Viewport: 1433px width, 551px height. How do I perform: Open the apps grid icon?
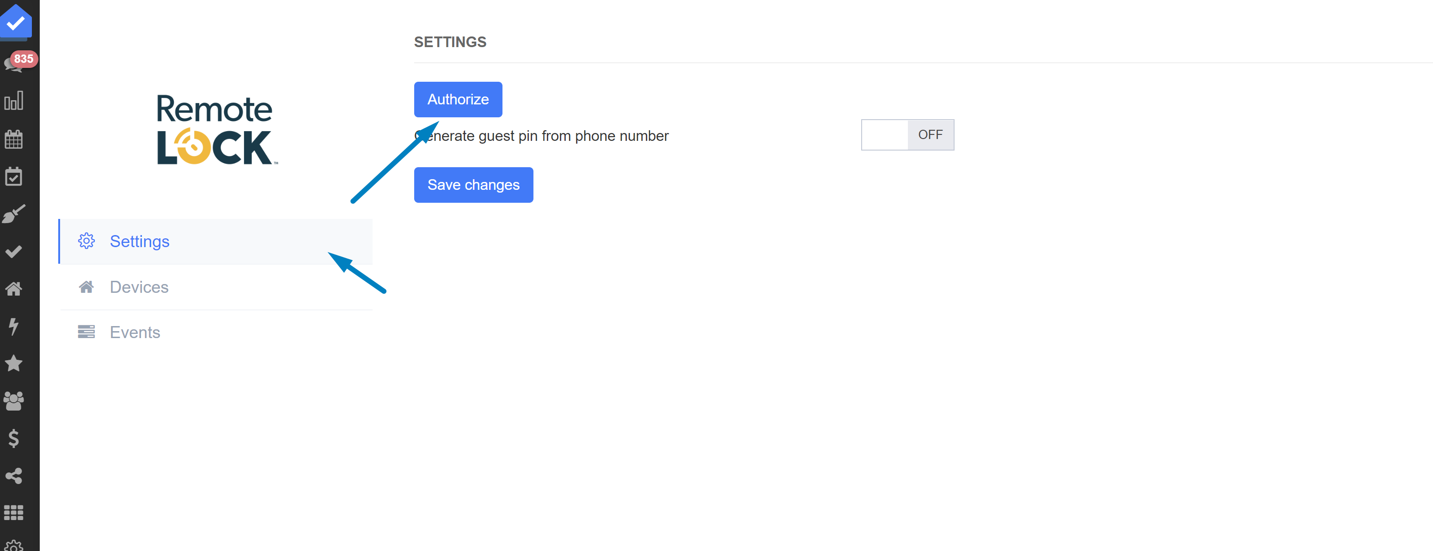[14, 513]
